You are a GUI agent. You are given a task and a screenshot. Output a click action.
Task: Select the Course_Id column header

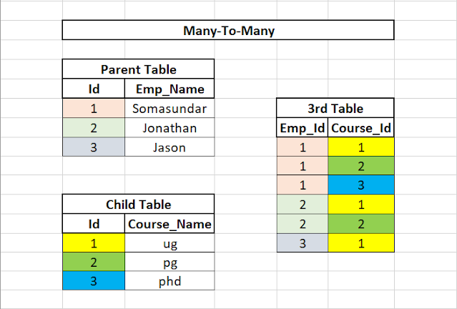tap(361, 128)
